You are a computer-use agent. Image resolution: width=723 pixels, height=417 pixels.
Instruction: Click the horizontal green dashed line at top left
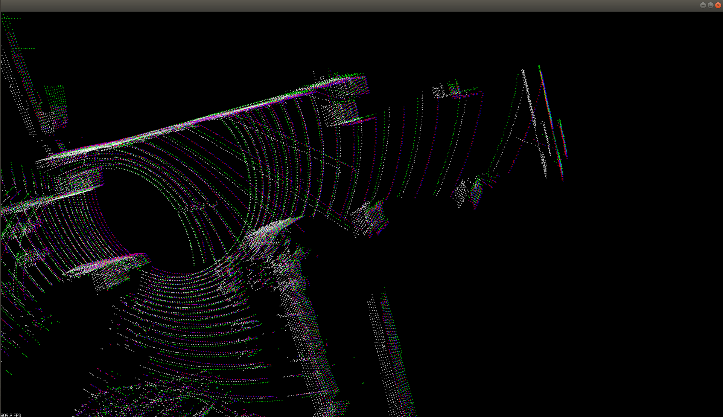tap(26, 49)
